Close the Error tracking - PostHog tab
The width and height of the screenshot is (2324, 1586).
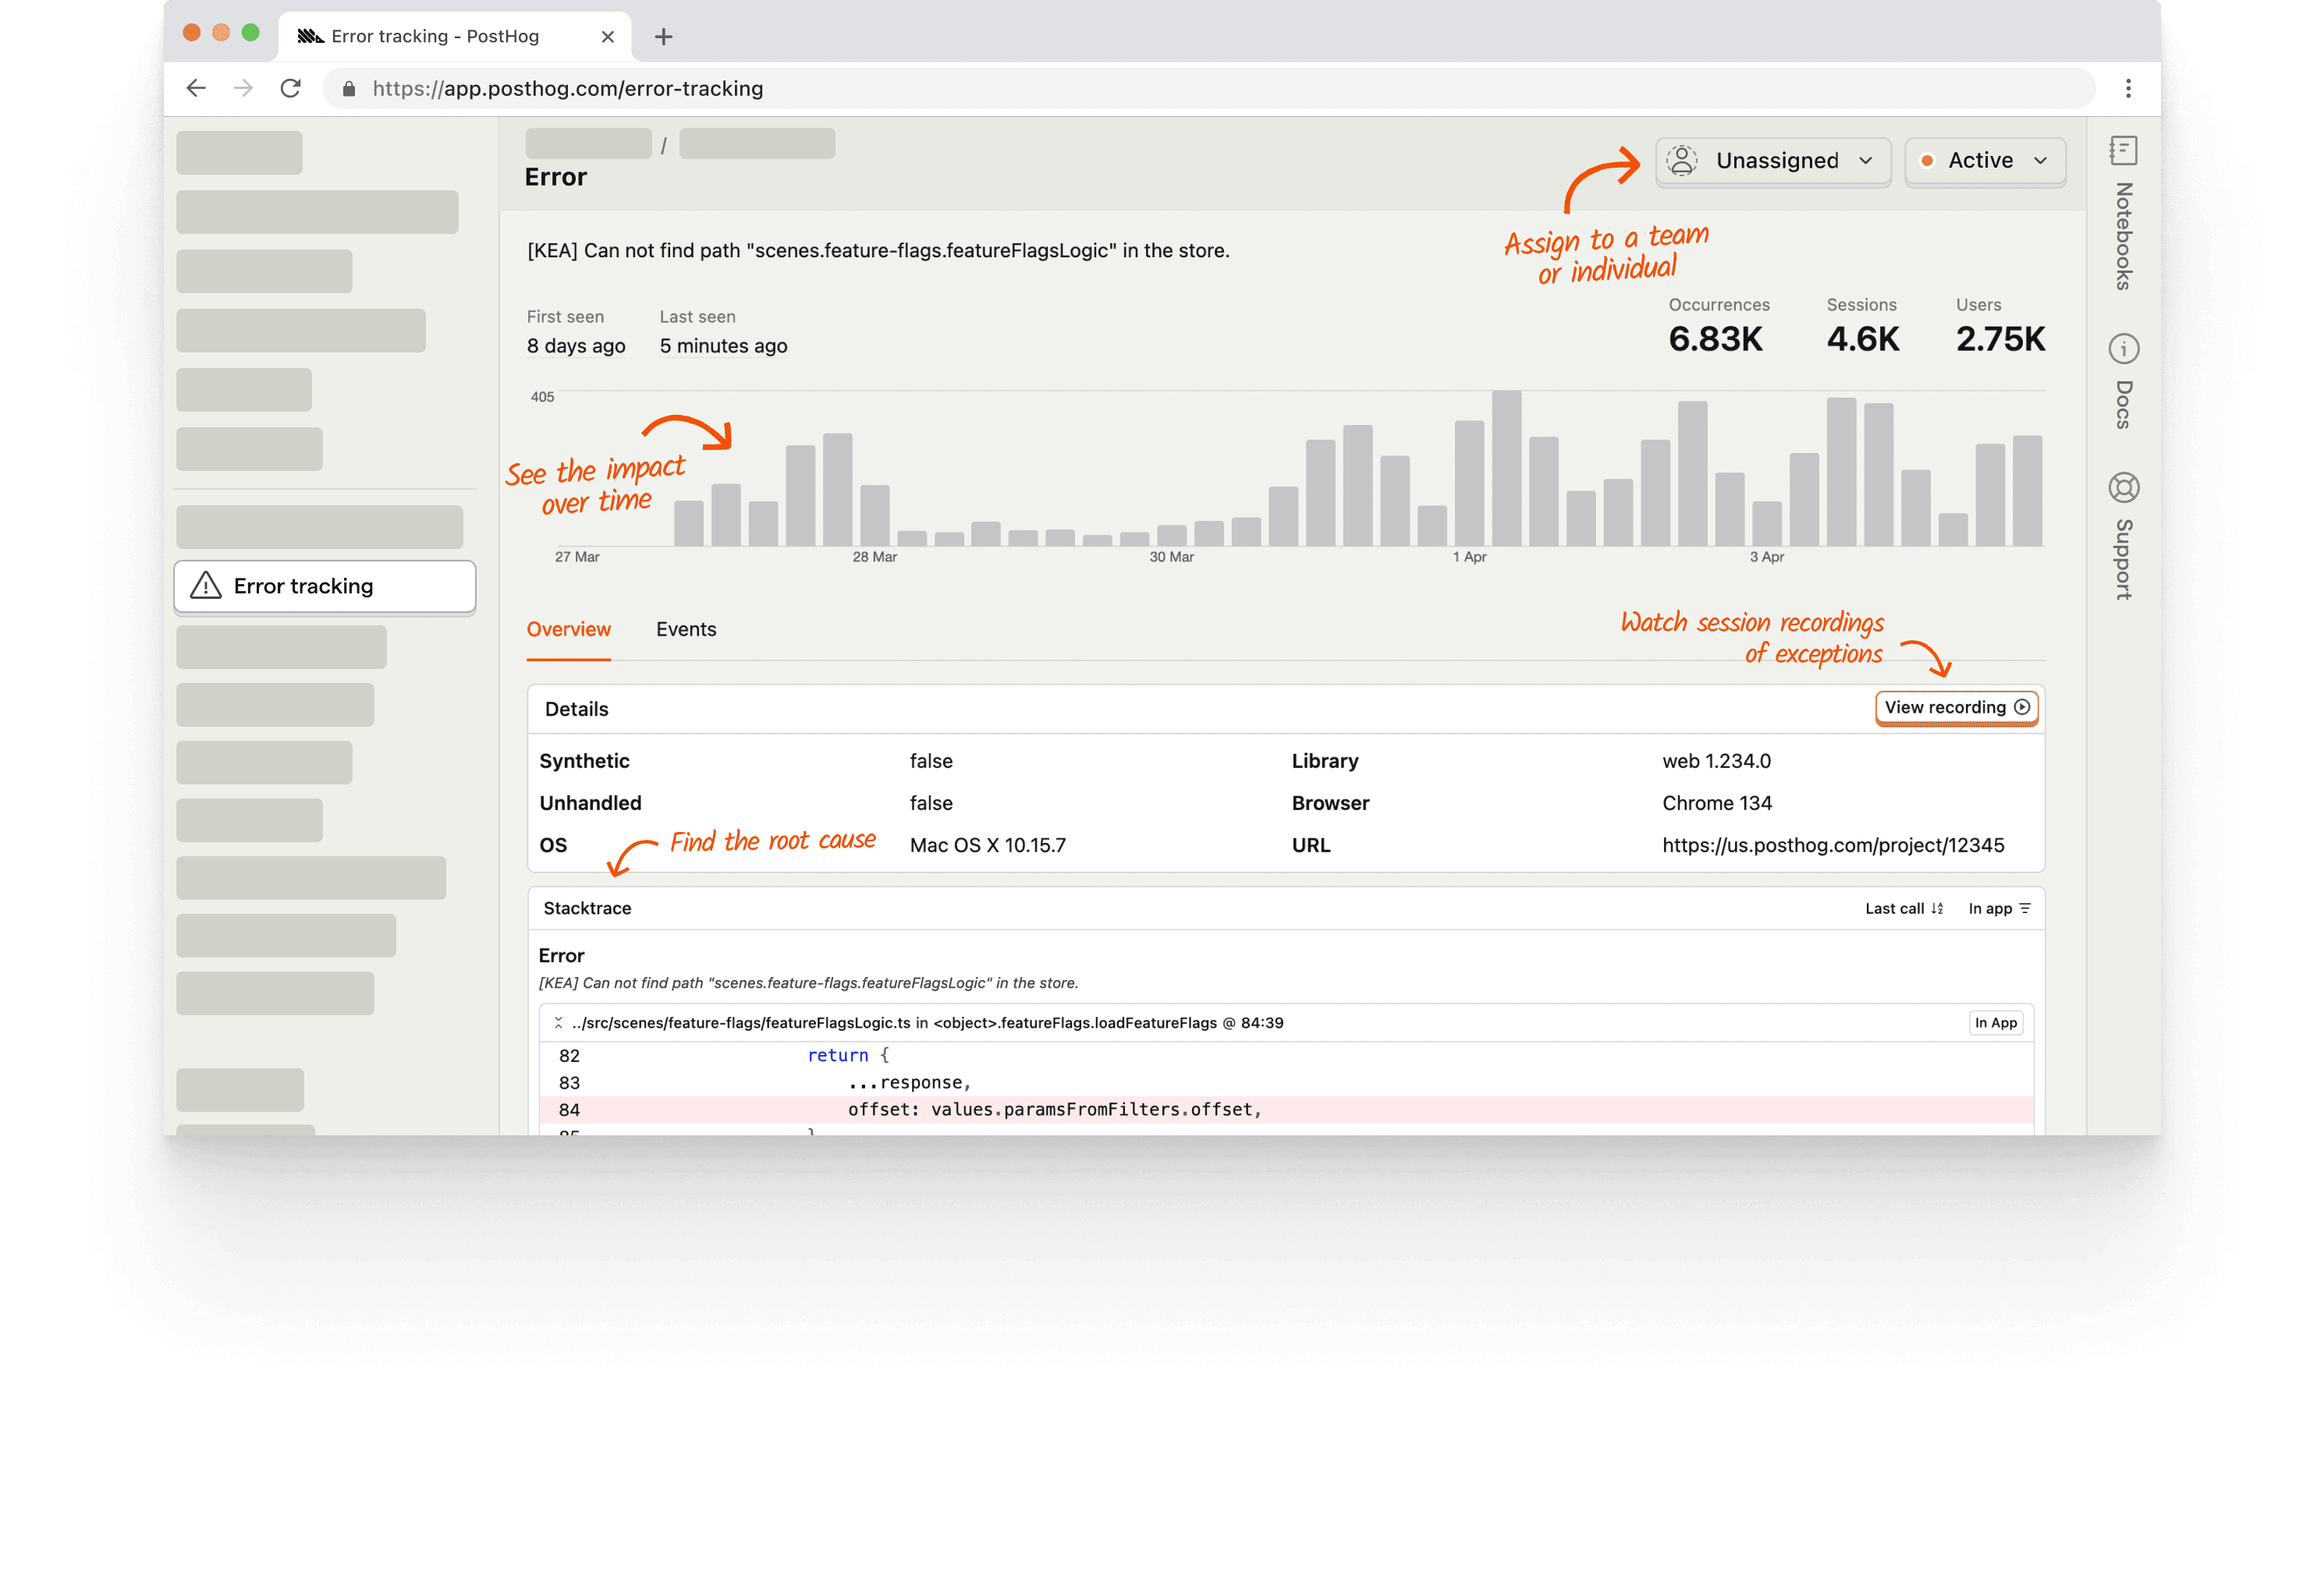coord(607,37)
